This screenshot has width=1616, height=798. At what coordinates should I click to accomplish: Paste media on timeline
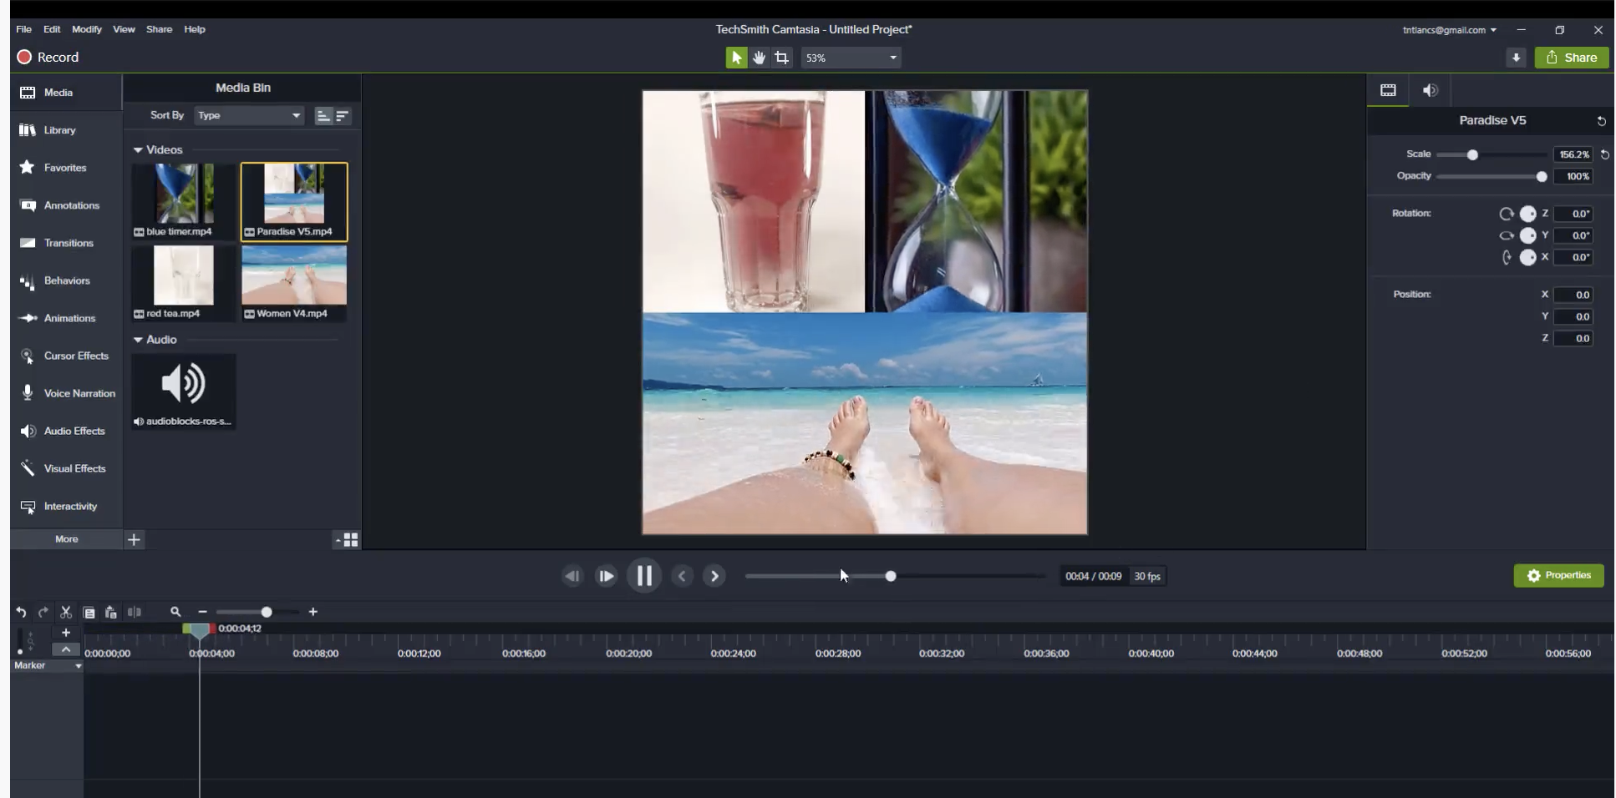coord(110,612)
